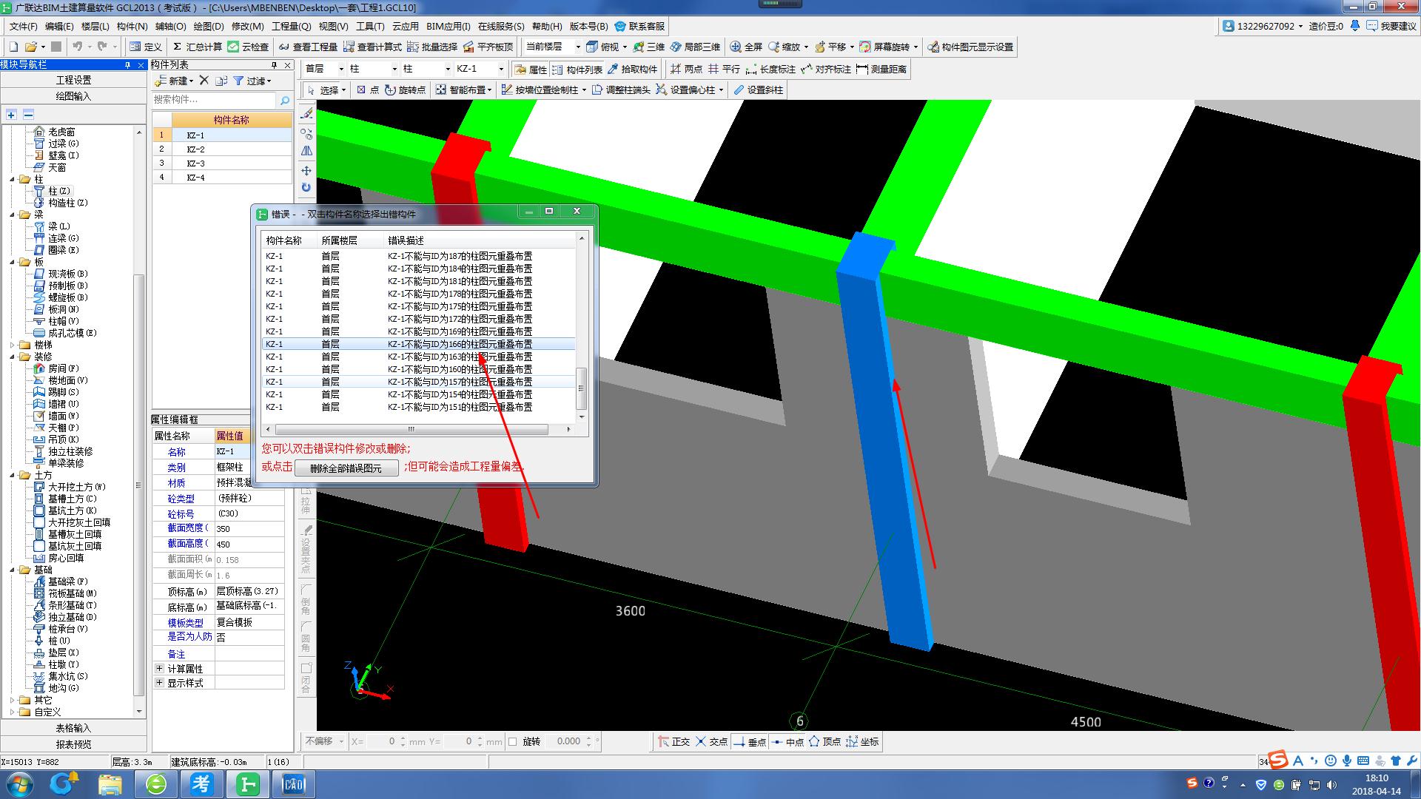Click the 报表预览 report preview button
The height and width of the screenshot is (799, 1421).
pyautogui.click(x=73, y=744)
